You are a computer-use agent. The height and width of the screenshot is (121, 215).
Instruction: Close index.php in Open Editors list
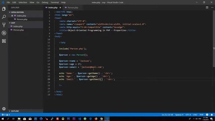point(12,16)
